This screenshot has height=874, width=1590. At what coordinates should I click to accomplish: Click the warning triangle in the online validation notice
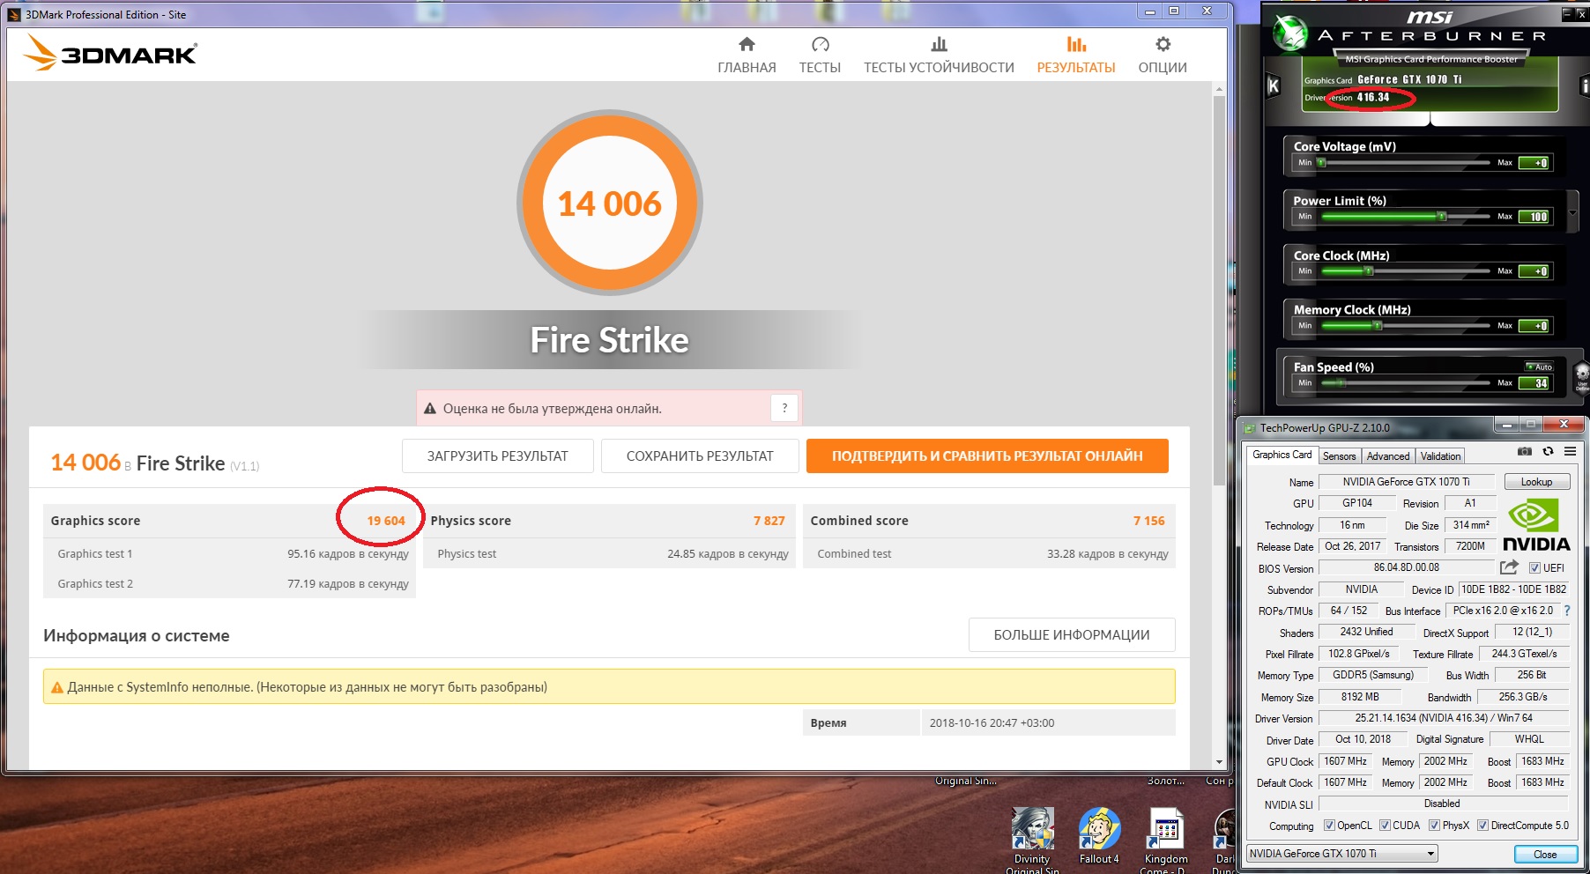click(430, 409)
